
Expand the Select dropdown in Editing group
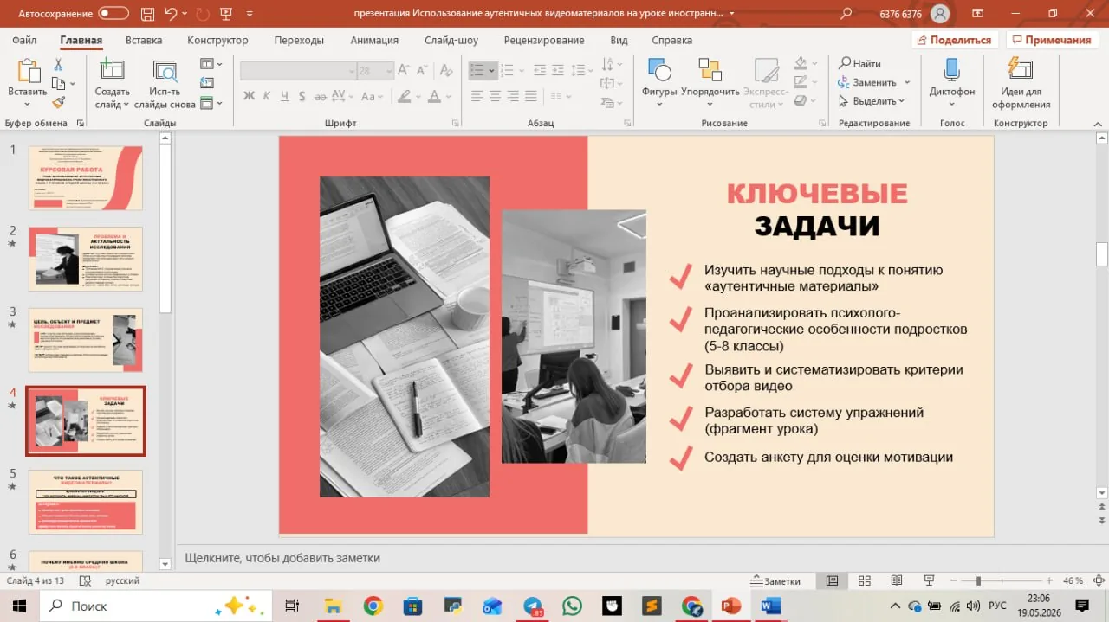coord(901,101)
